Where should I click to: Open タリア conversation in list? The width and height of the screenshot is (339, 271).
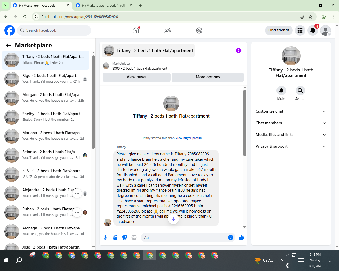[46, 174]
